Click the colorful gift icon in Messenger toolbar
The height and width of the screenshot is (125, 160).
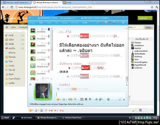(x=110, y=23)
